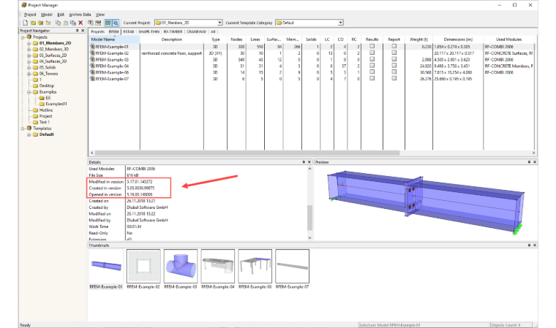The image size is (556, 328).
Task: Collapse the Templates root node
Action: coord(23,129)
